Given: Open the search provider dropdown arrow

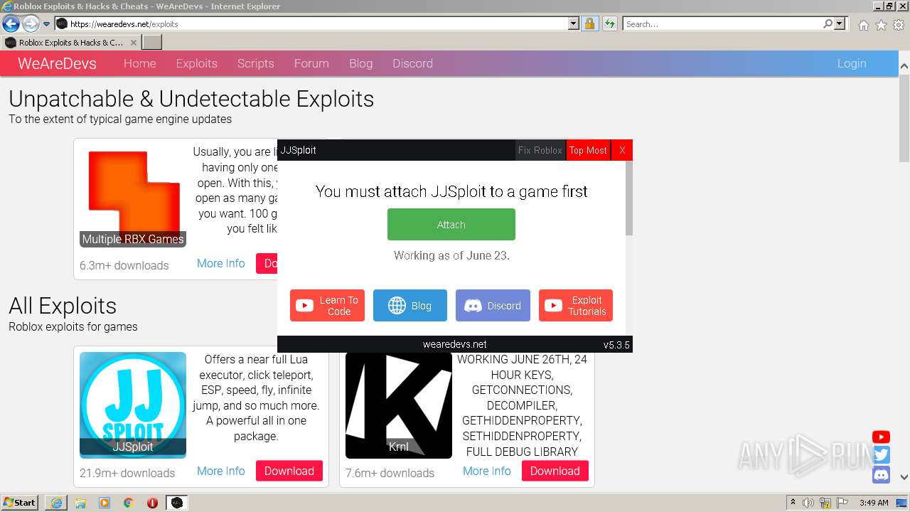Looking at the screenshot, I should (840, 23).
